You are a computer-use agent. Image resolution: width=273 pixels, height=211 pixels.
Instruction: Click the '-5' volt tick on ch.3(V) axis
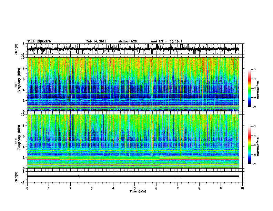click(23, 182)
